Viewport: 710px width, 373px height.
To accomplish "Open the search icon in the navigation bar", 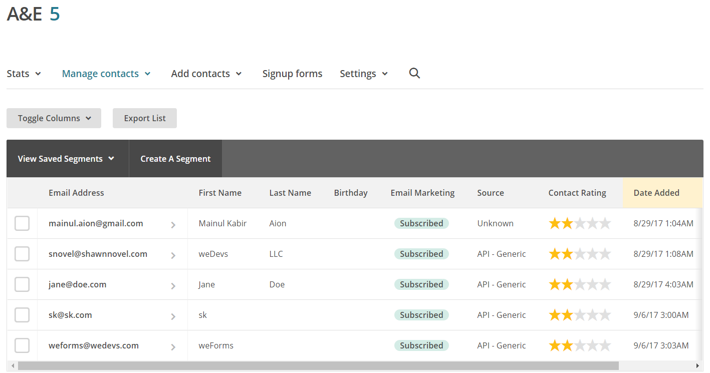I will tap(414, 73).
